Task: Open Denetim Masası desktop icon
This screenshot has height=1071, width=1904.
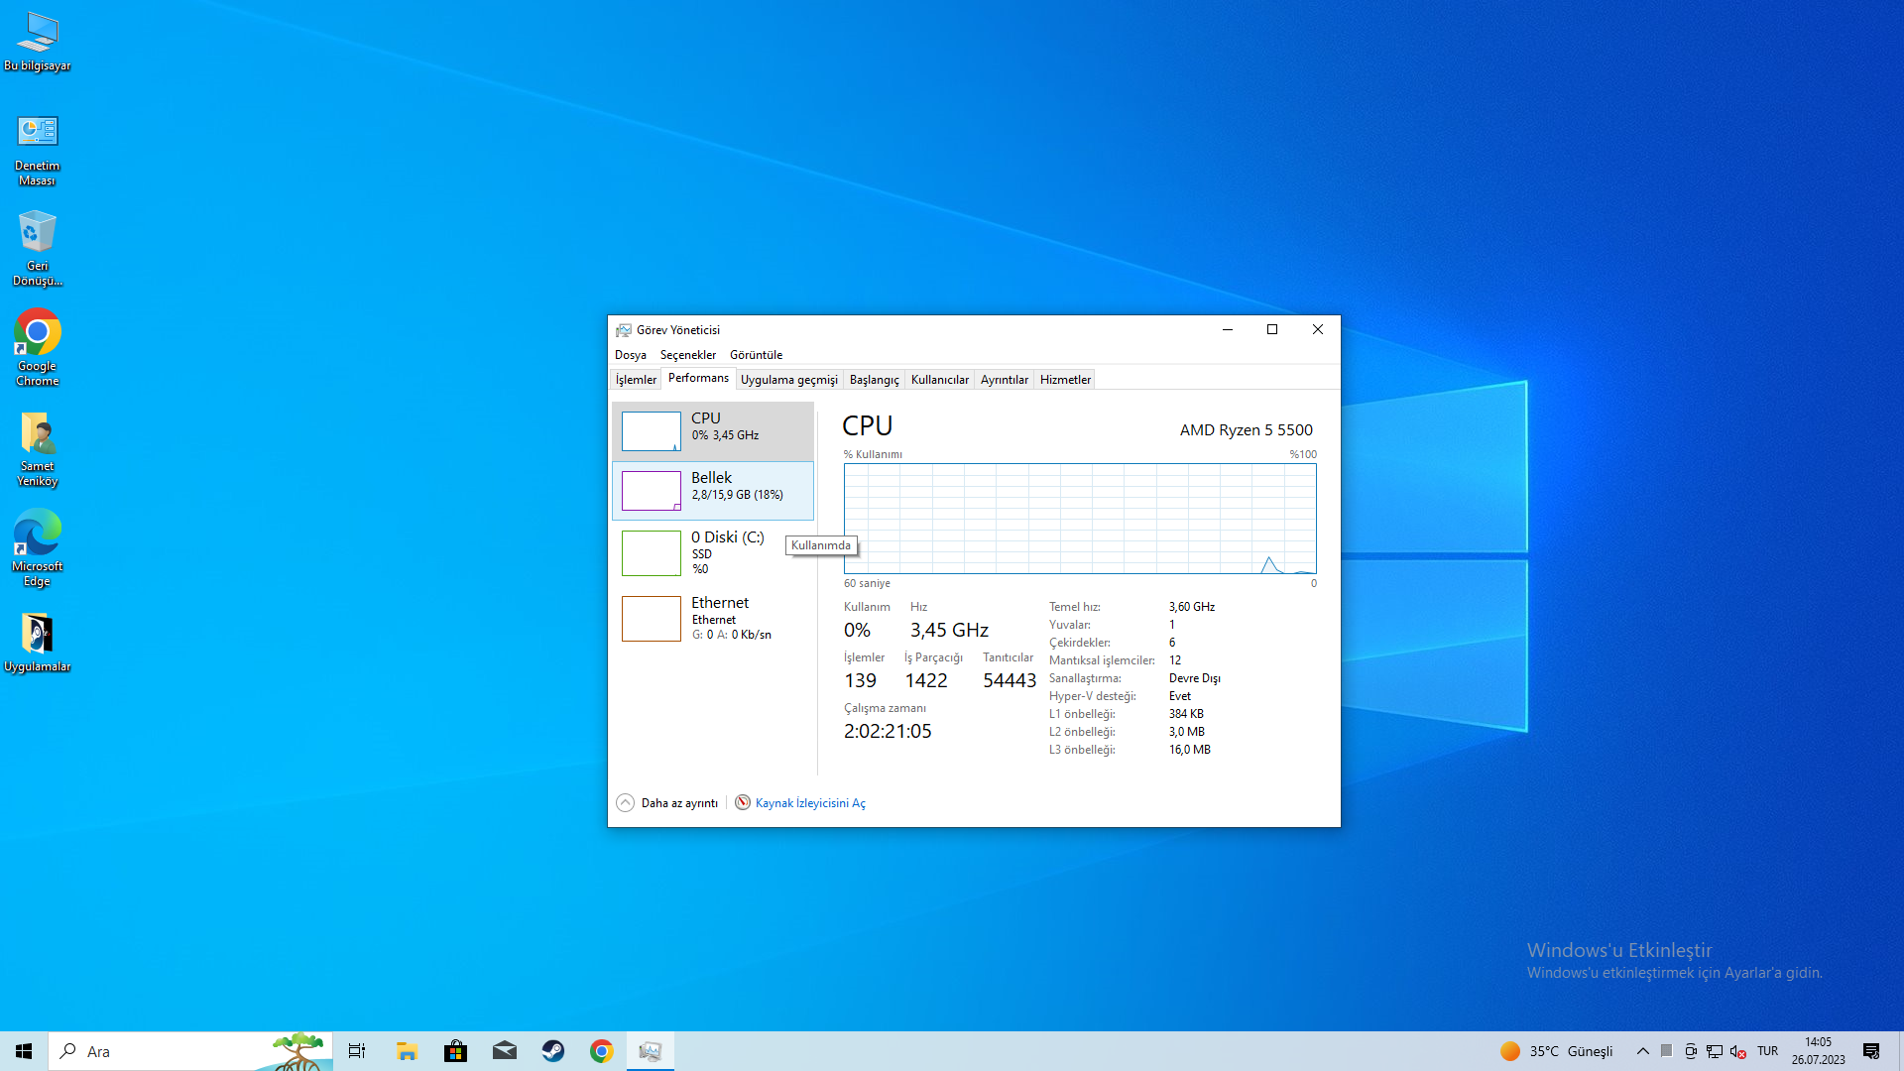Action: [38, 147]
